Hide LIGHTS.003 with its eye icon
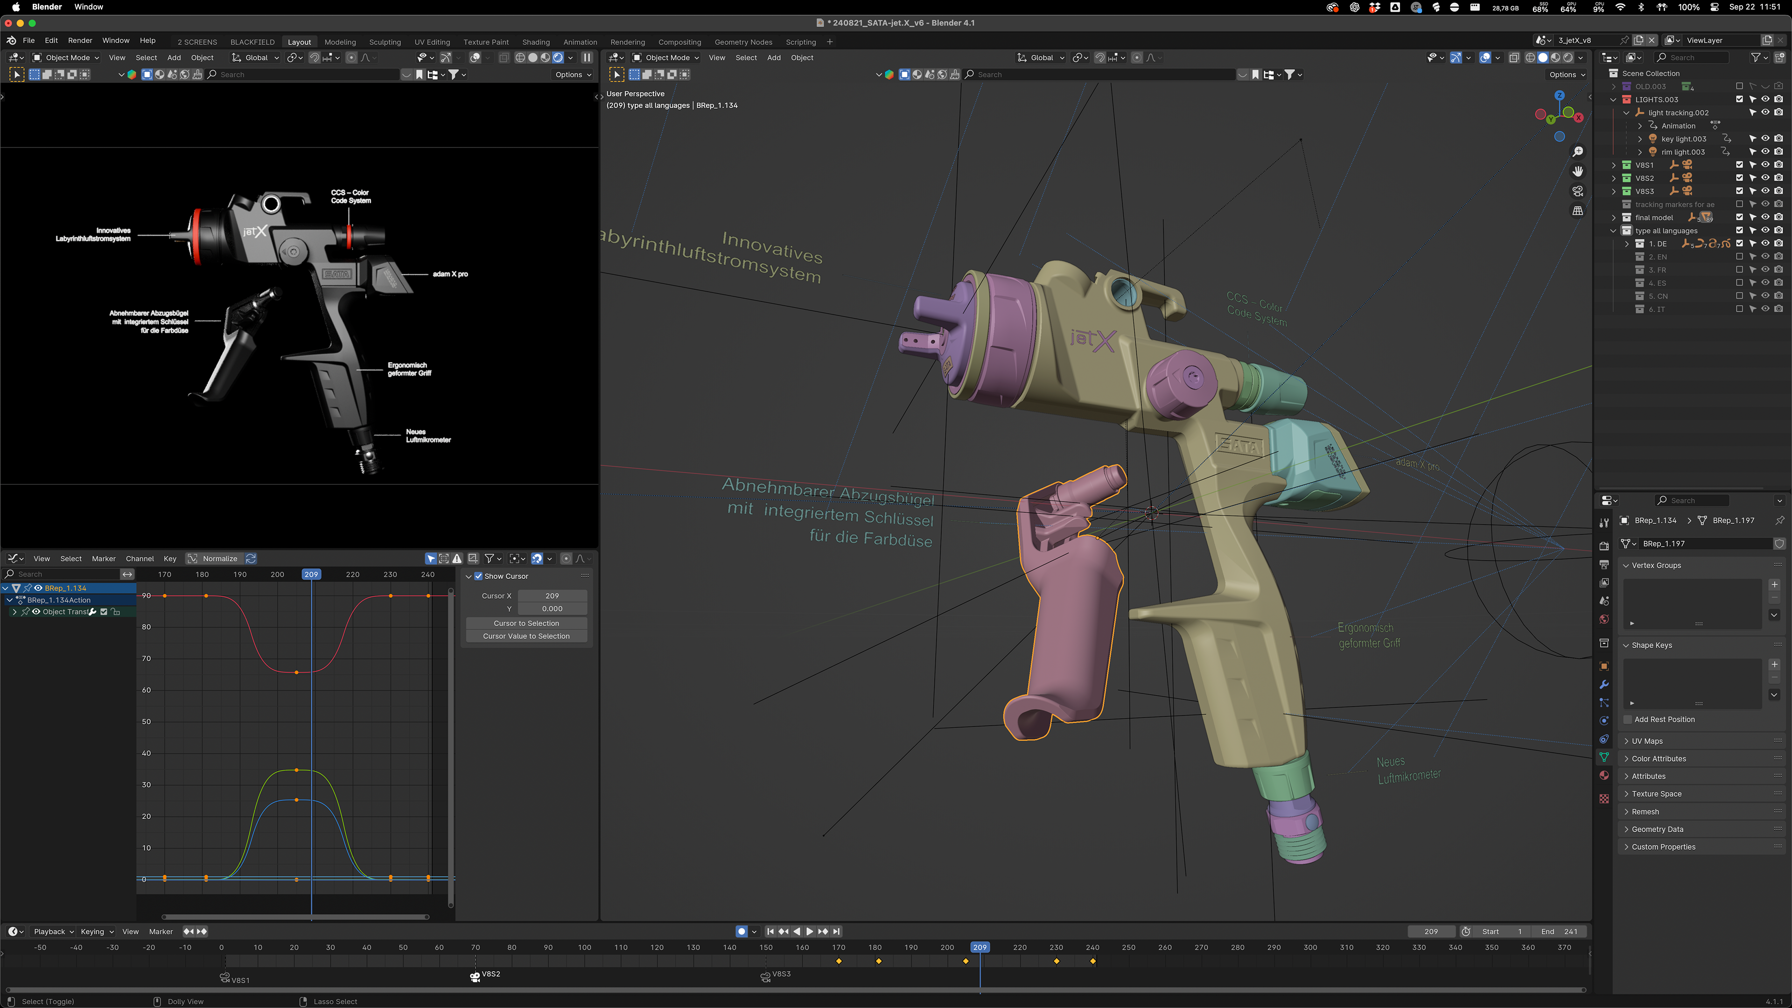Viewport: 1792px width, 1008px height. [1765, 99]
